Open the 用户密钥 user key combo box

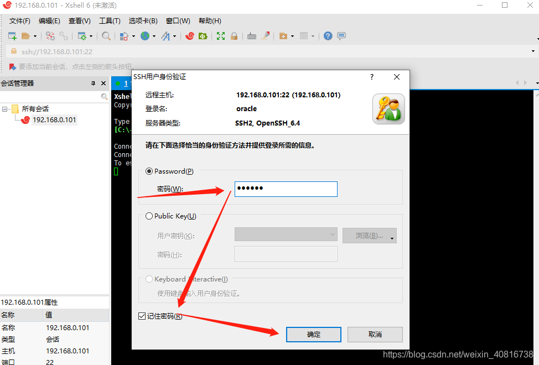286,234
